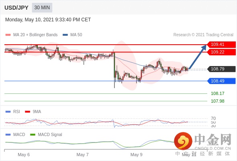Viewport: 237px width, 161px height.
Task: Click the CNGOLD orange logo watermark
Action: click(183, 141)
